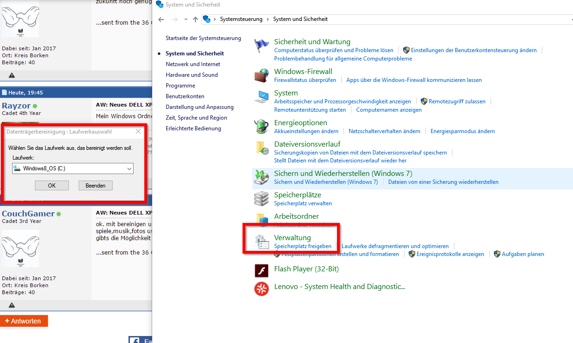The image size is (573, 343).
Task: Click Laufwerke defragmentieren und optimieren
Action: [x=395, y=246]
